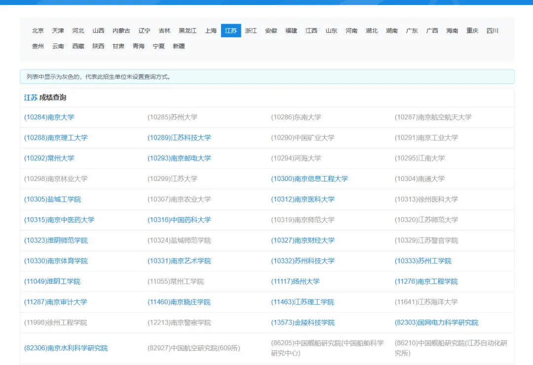Select the 四川 province tab
This screenshot has height=365, width=533.
click(x=492, y=31)
